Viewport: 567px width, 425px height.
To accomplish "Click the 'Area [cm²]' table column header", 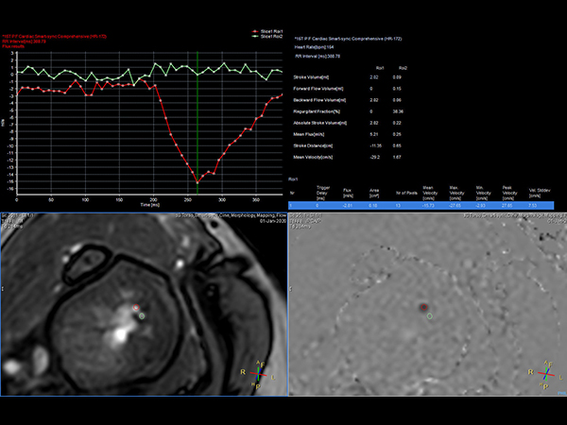I will pyautogui.click(x=374, y=193).
